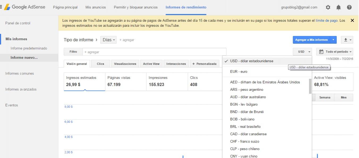359x158 pixels.
Task: Open Todo el período date dropdown
Action: (x=335, y=52)
